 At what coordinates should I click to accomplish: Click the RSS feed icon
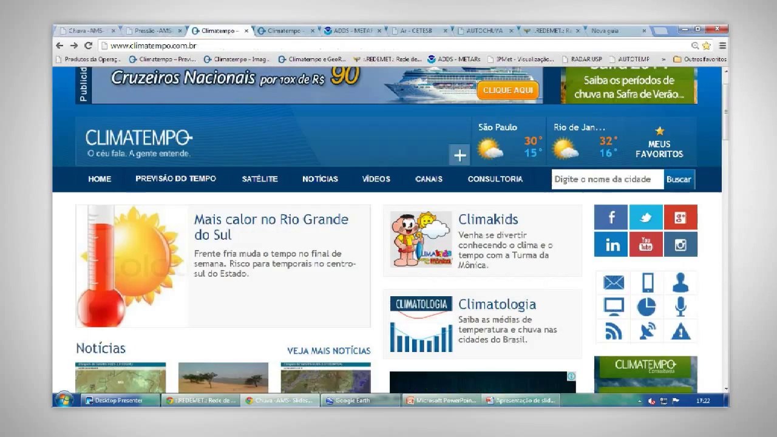click(614, 331)
